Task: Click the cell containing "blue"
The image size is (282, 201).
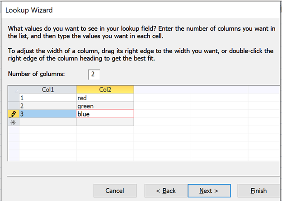Action: click(x=105, y=114)
